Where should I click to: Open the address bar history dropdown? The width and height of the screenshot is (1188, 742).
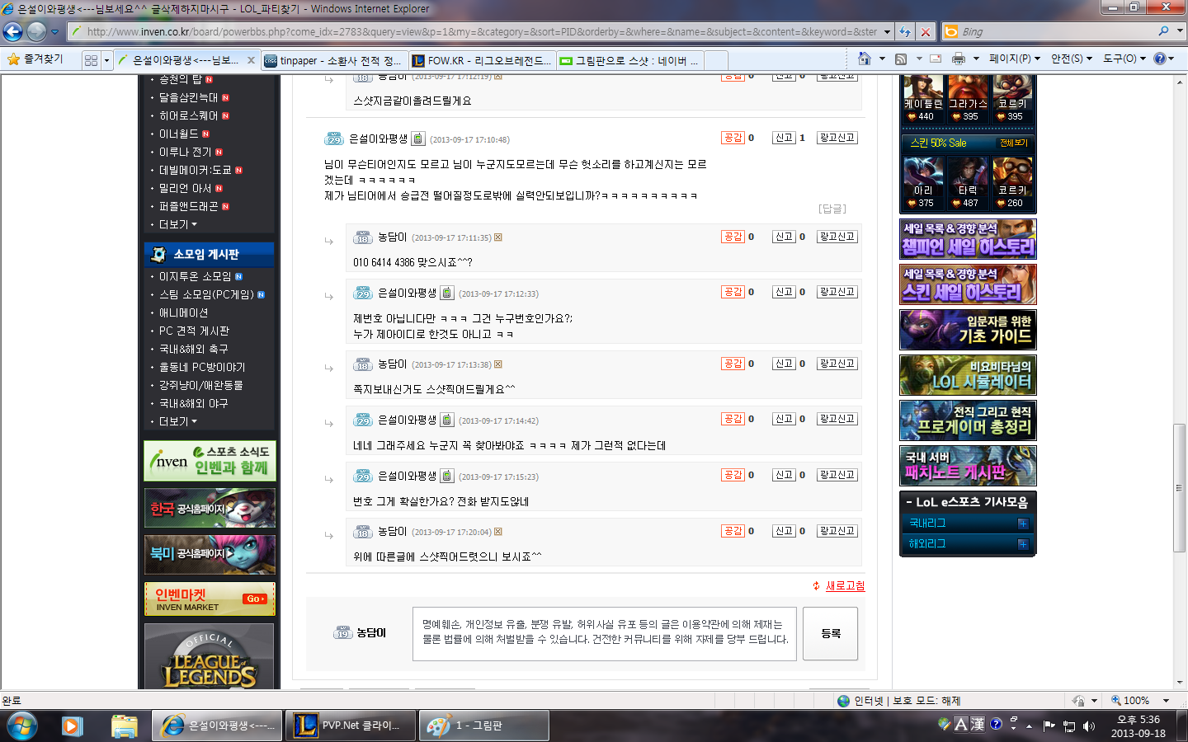click(888, 32)
